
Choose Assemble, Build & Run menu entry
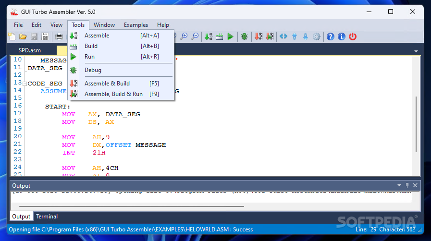tap(121, 94)
